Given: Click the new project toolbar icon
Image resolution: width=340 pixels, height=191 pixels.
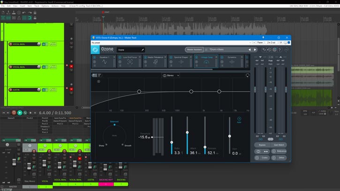Looking at the screenshot, I should 3,13.
